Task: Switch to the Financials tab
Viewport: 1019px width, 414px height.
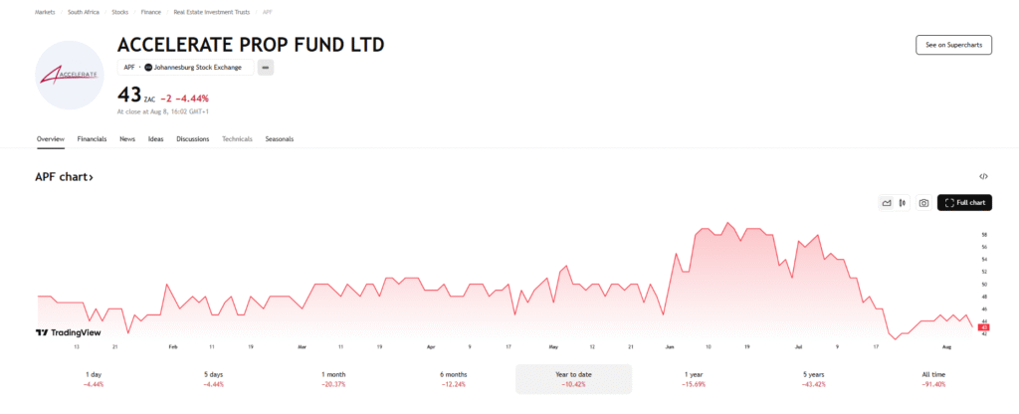Action: [92, 139]
